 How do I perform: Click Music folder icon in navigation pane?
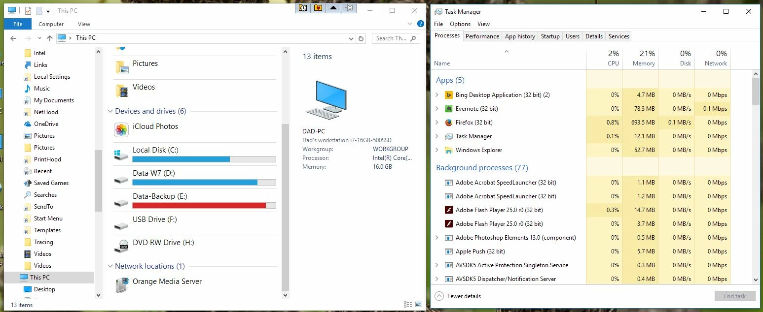tap(28, 89)
